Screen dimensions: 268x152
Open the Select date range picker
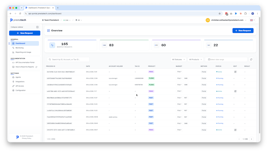coord(226,60)
